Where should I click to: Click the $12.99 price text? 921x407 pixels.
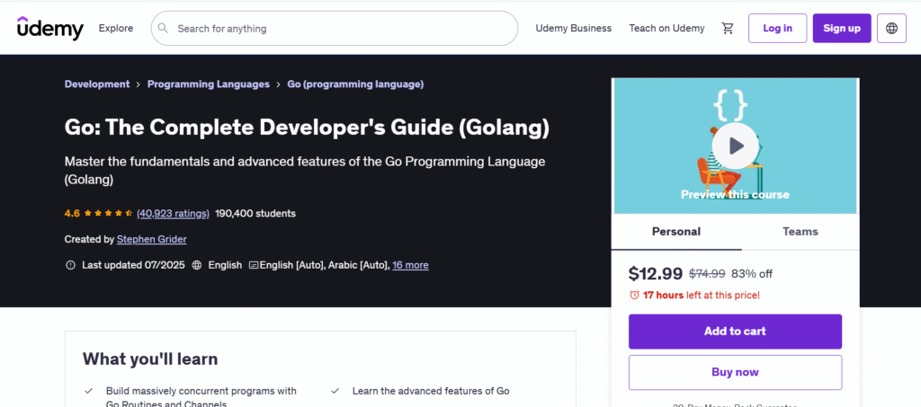[x=656, y=273]
